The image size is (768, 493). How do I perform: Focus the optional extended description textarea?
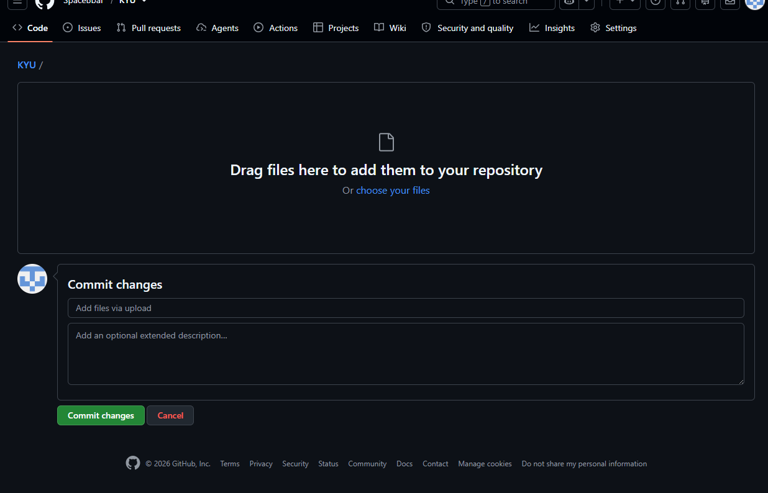(x=406, y=354)
